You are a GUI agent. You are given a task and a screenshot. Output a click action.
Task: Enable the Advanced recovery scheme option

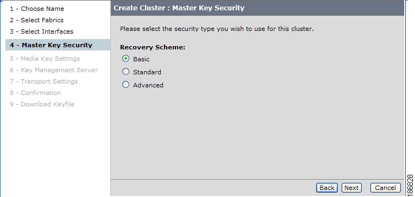(x=126, y=84)
